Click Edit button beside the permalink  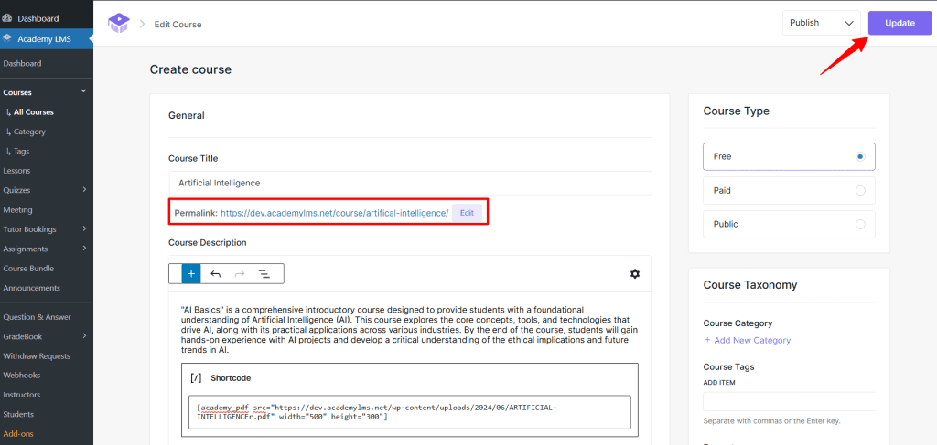(467, 213)
